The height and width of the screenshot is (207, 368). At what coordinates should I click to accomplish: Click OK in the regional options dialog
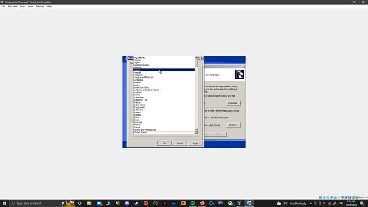coord(164,143)
